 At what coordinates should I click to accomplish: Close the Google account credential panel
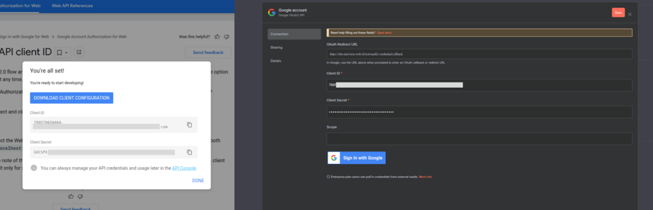pyautogui.click(x=630, y=14)
